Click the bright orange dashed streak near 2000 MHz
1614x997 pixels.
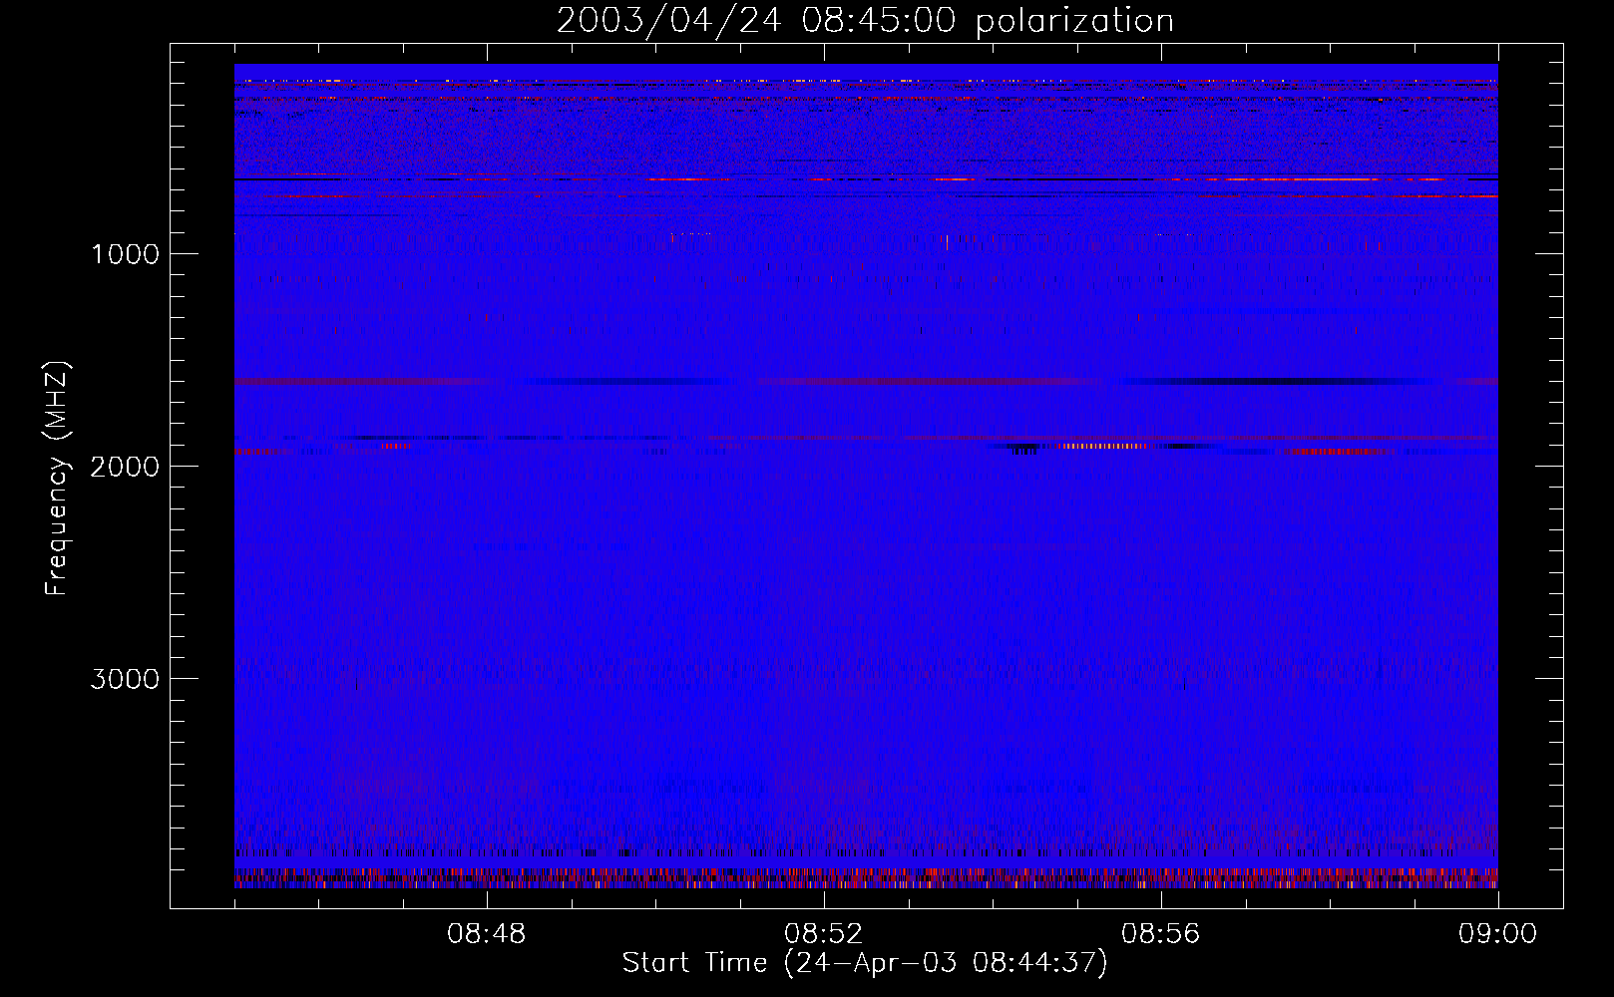[1102, 446]
